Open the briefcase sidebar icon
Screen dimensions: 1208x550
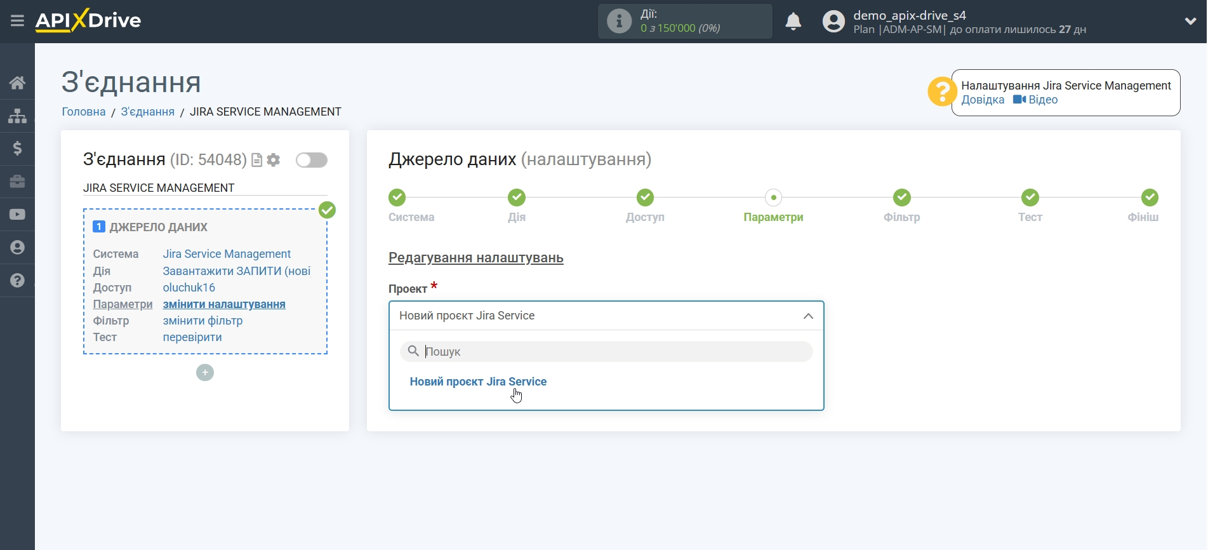(x=17, y=182)
